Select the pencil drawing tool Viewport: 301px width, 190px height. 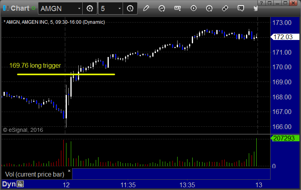tap(146, 8)
